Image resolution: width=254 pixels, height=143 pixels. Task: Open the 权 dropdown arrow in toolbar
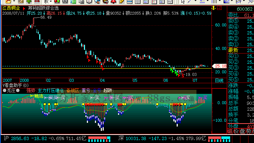point(51,1)
